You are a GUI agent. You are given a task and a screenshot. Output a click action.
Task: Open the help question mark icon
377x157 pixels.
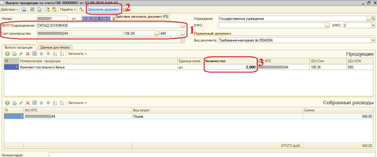click(x=125, y=9)
